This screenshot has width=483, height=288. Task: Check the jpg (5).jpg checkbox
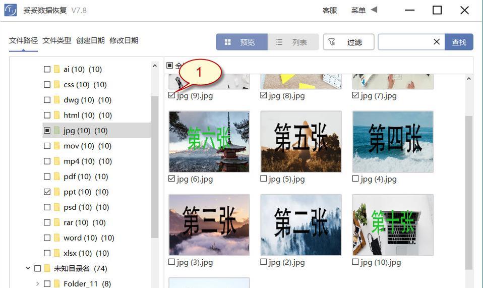click(263, 179)
